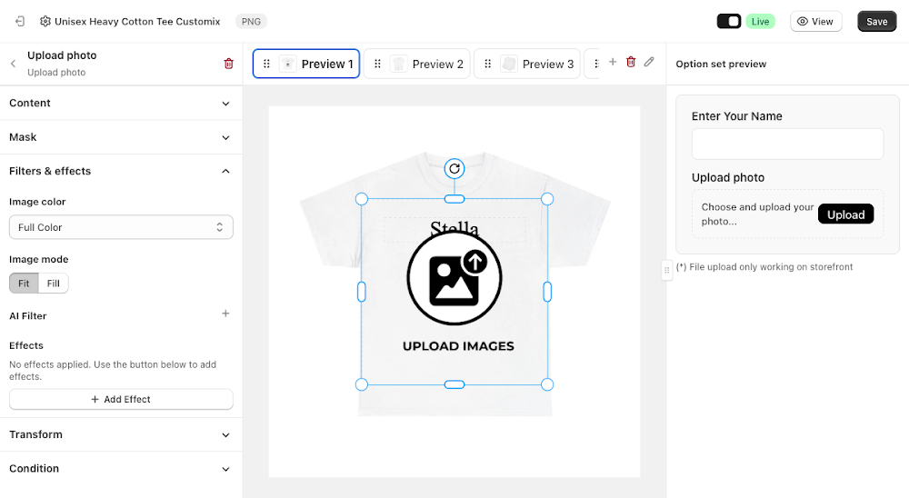Delete the Upload photo option trash icon
This screenshot has width=909, height=498.
pos(228,64)
